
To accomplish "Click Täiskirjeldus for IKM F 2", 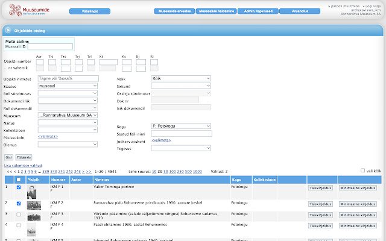I will 320,204.
